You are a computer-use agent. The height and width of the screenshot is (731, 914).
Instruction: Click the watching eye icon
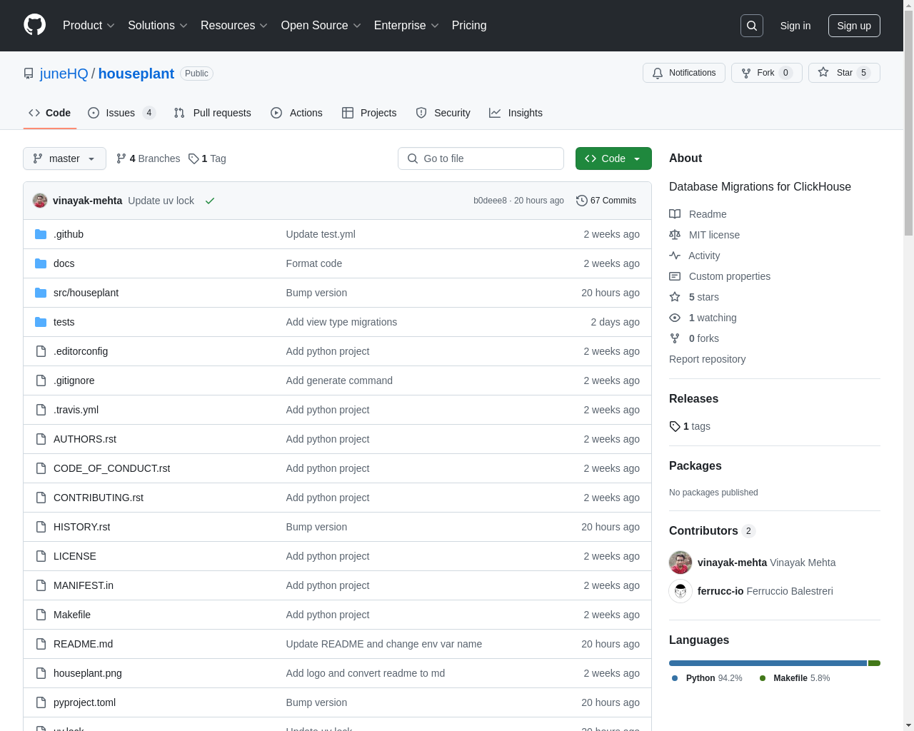[x=675, y=318]
